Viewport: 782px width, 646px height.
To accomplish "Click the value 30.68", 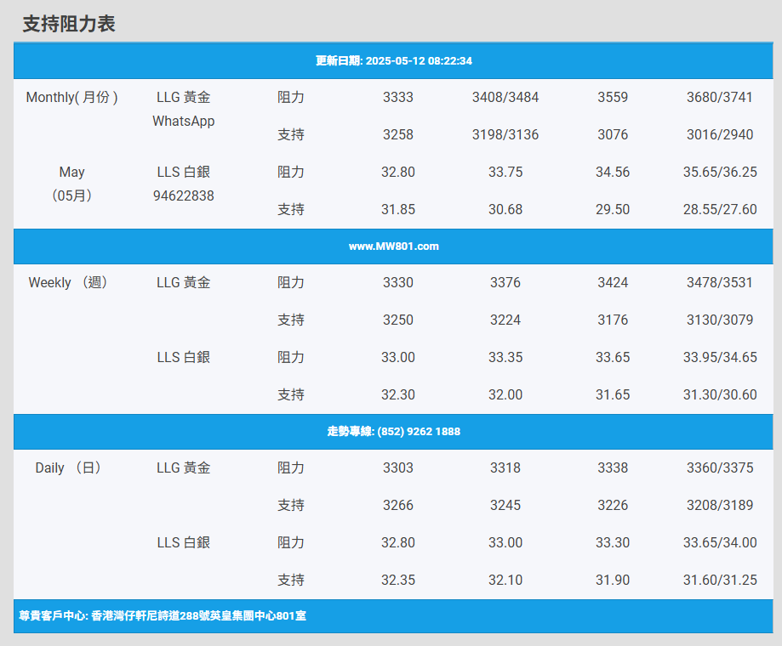I will tap(505, 209).
